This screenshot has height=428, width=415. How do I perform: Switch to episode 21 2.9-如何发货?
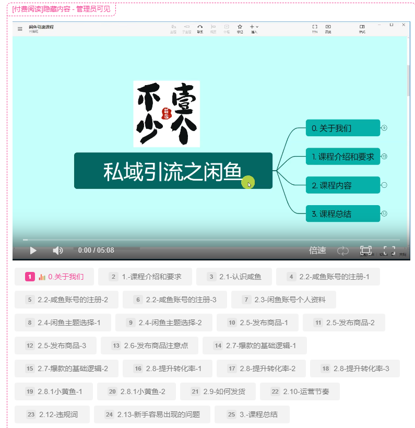[218, 391]
